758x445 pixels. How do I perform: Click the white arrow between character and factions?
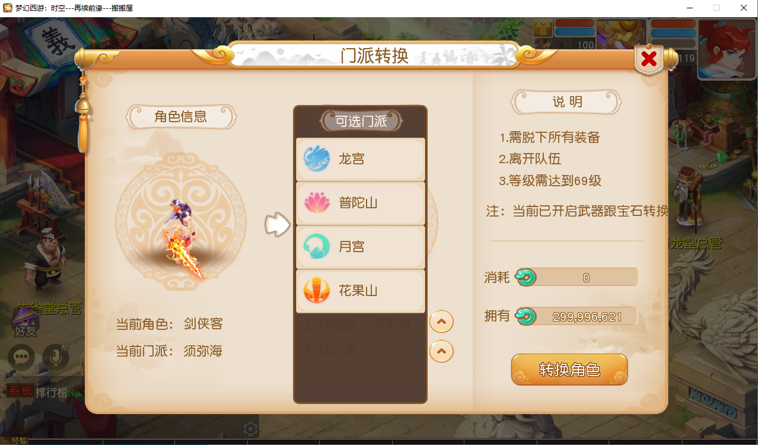click(x=278, y=225)
